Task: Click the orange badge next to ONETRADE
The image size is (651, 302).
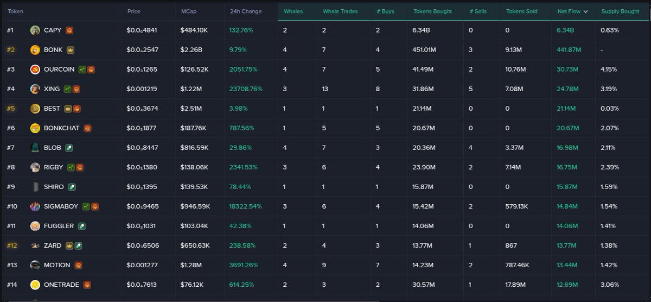Action: point(87,285)
